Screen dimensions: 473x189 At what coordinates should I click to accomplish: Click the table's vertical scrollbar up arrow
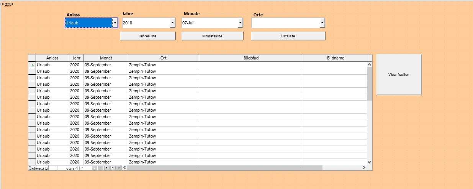coord(370,64)
